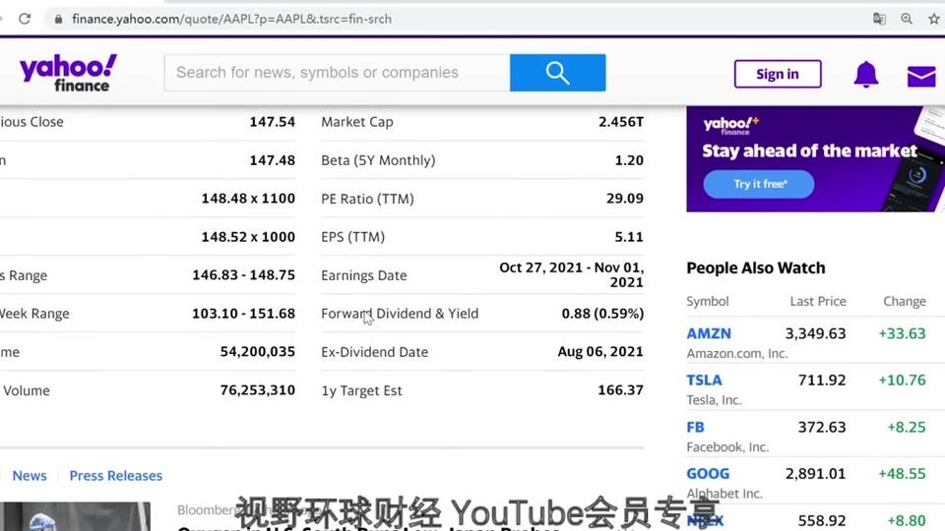Open the FB symbol link

click(x=695, y=428)
